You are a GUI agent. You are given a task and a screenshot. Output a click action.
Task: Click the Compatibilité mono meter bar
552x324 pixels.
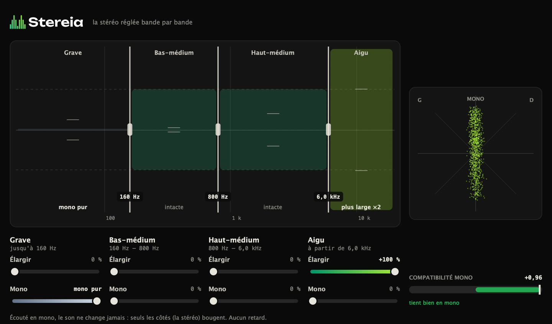[x=475, y=290]
